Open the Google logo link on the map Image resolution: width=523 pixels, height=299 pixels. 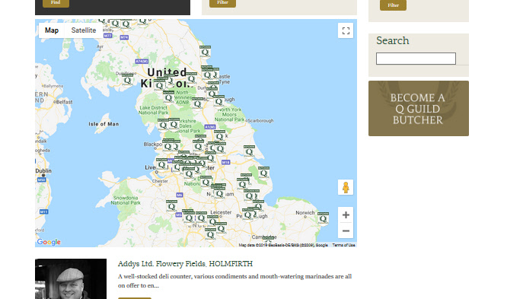coord(49,242)
